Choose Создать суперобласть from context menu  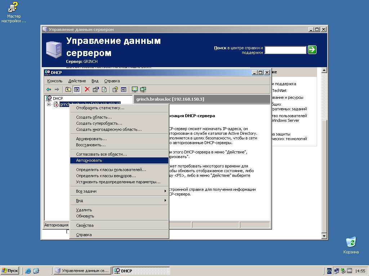(119, 124)
